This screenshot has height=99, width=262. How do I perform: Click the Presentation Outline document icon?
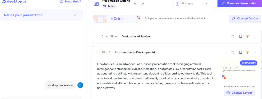point(96,4)
